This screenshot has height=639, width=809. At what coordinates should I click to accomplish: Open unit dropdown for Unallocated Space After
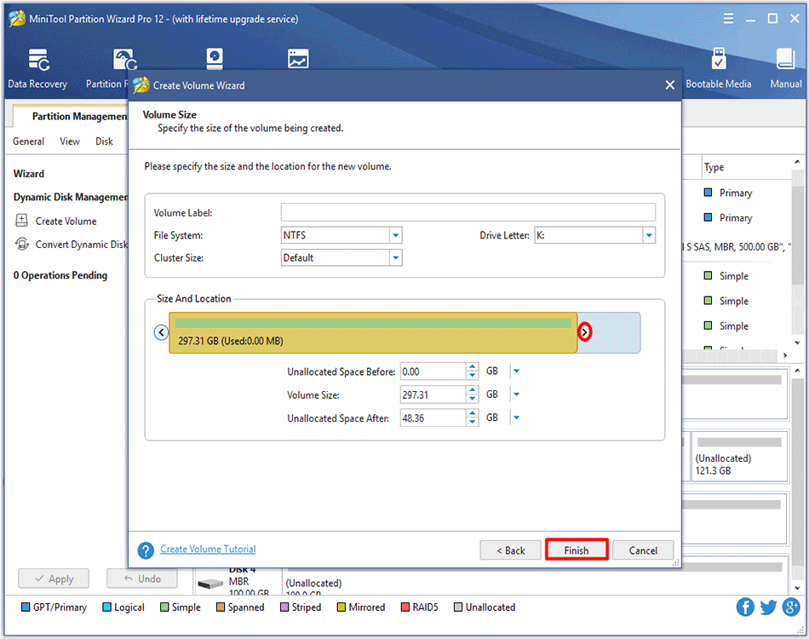516,417
